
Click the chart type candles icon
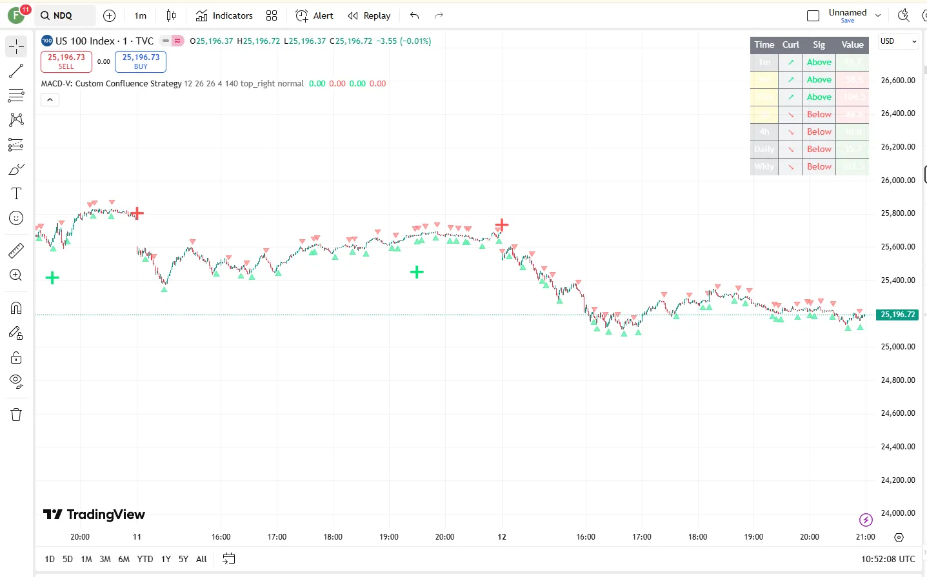[171, 15]
